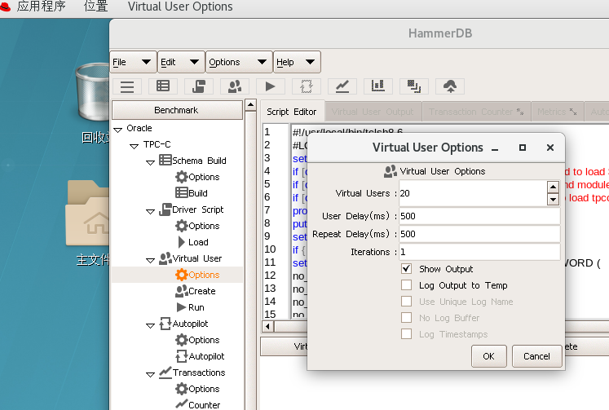Click the Schema Build table toolbar icon
Screen dimensions: 609x410
[163, 86]
